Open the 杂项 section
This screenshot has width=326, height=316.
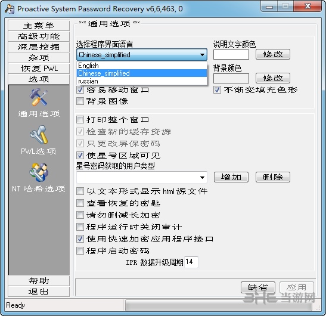(x=39, y=58)
